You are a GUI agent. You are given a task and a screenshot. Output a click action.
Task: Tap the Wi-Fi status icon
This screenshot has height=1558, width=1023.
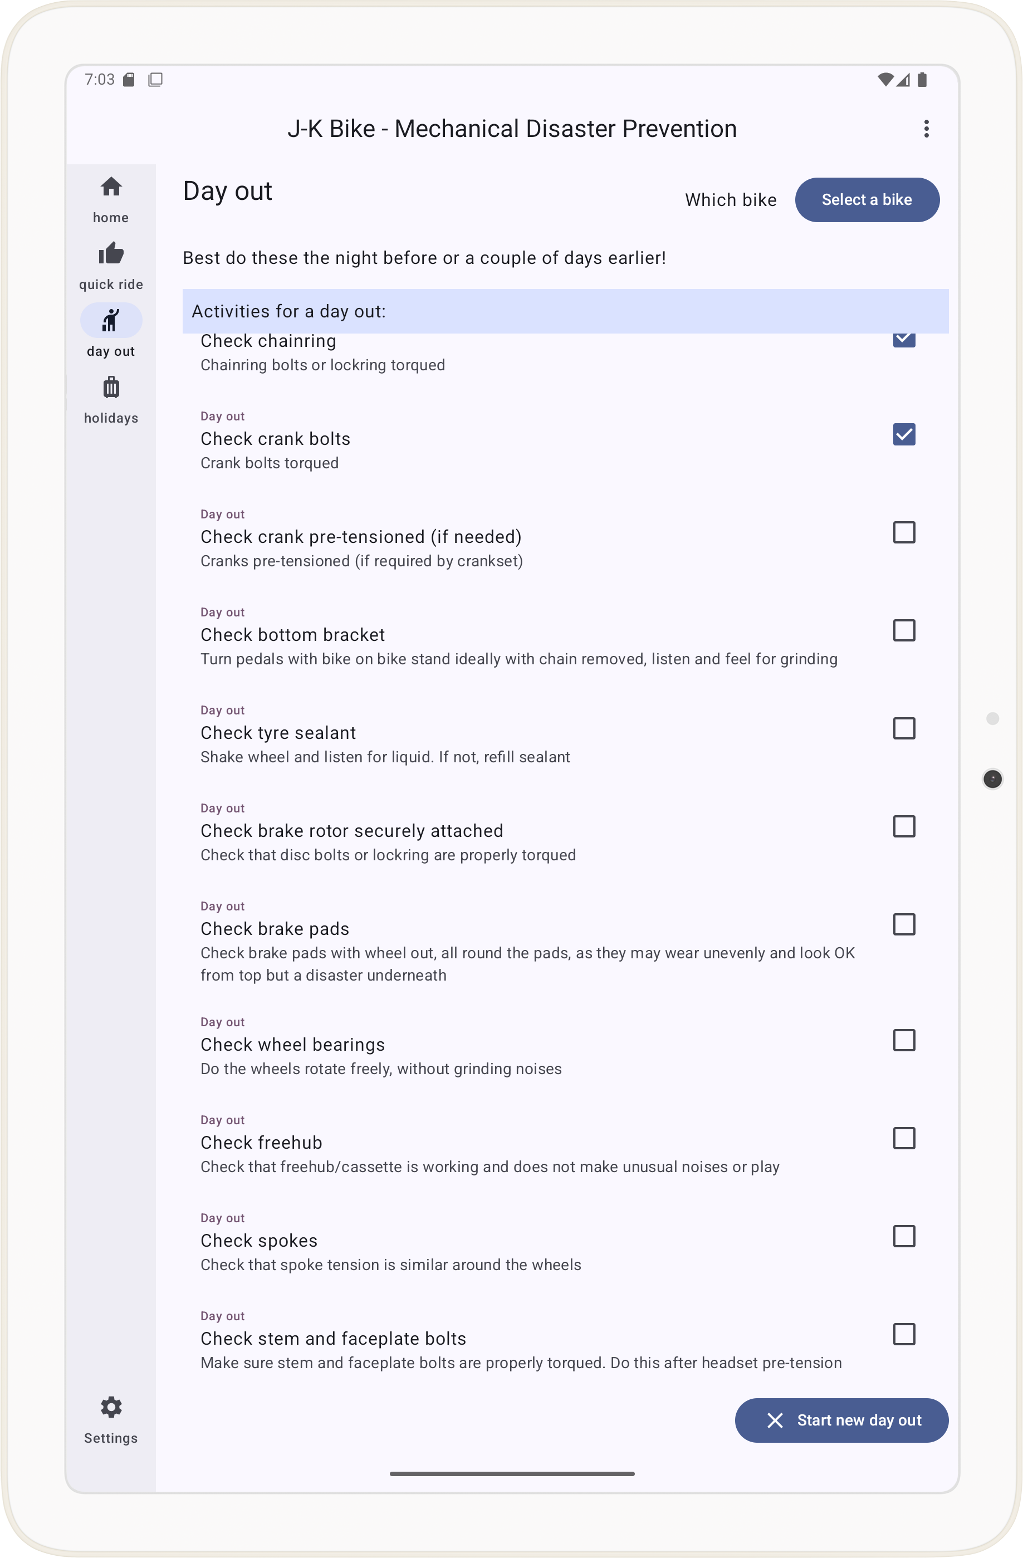point(885,80)
